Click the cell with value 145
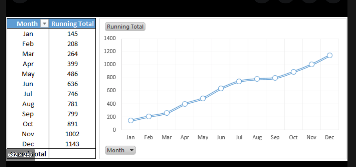The width and height of the screenshot is (356, 167). click(x=72, y=34)
